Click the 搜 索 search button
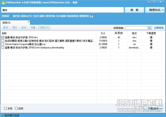 pyautogui.click(x=134, y=10)
